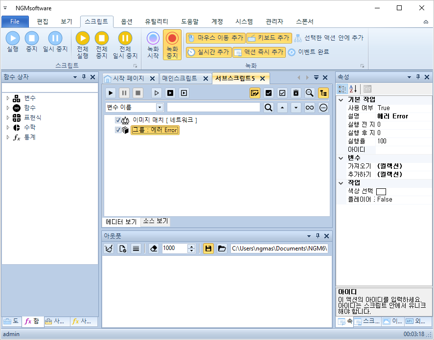Click the broom clean icon in the 아웃풋 panel
Screen dimensions: 434x340
pyautogui.click(x=109, y=249)
